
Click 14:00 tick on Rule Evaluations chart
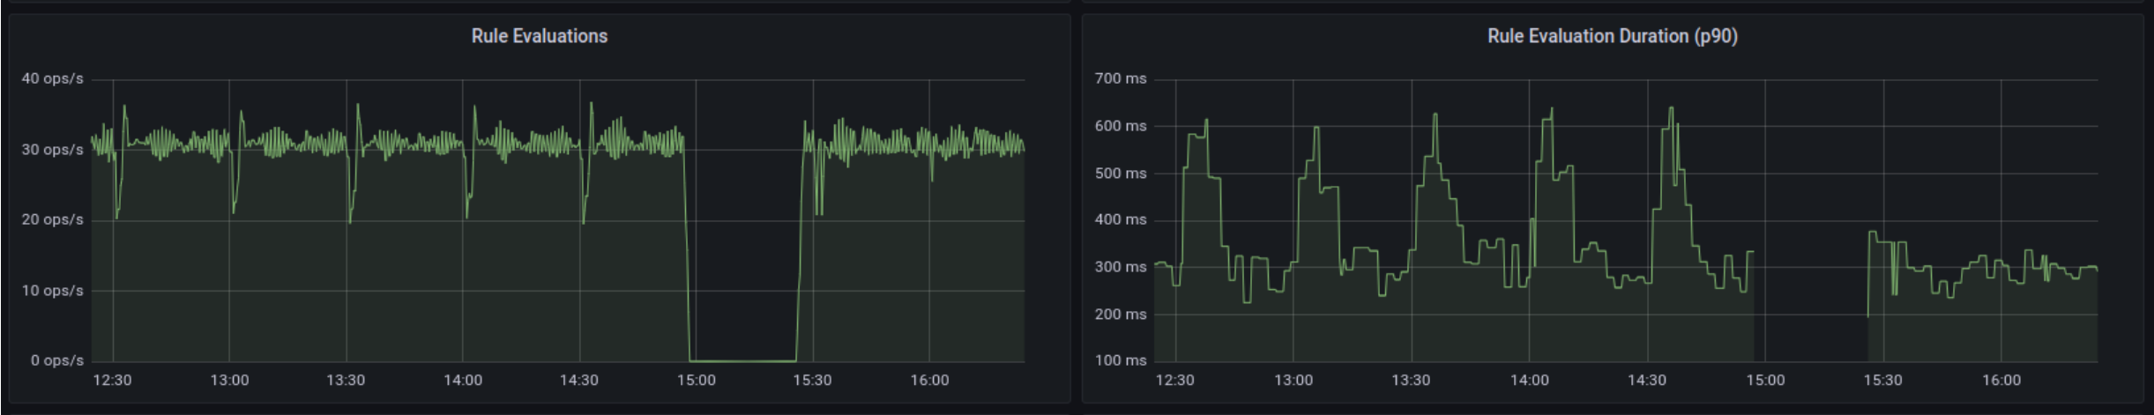(x=463, y=380)
